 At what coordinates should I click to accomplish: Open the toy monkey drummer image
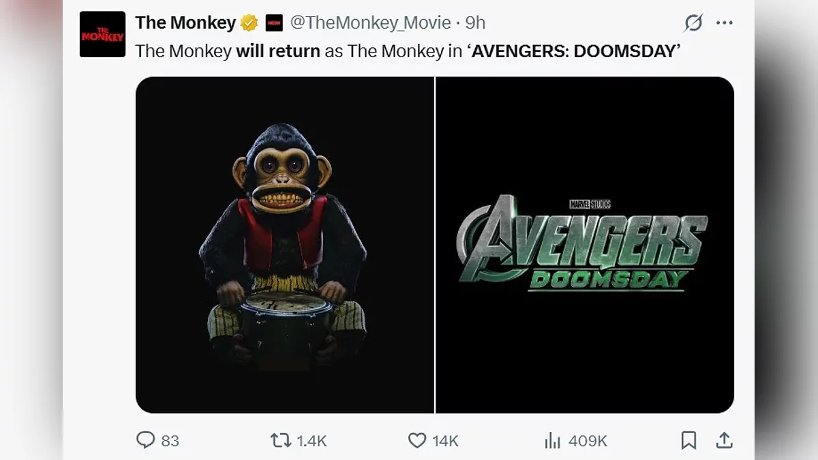pos(284,245)
